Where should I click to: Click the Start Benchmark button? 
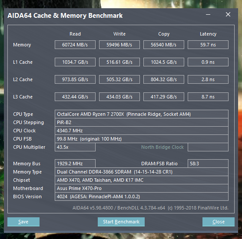point(121,222)
